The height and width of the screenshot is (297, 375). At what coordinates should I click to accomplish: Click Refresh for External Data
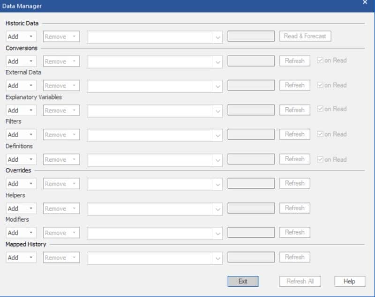[x=294, y=85]
